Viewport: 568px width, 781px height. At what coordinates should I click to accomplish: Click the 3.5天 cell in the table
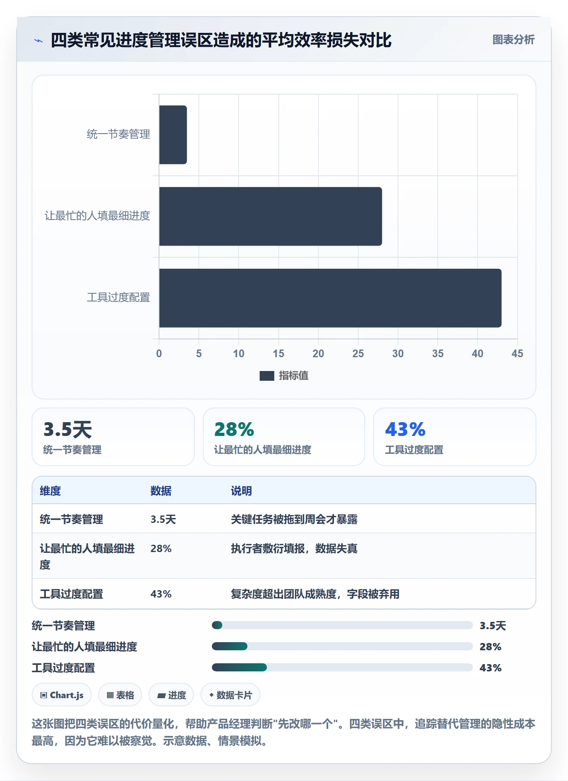(163, 519)
